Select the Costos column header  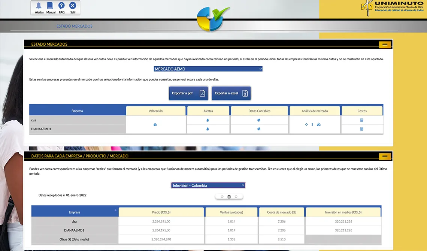362,111
